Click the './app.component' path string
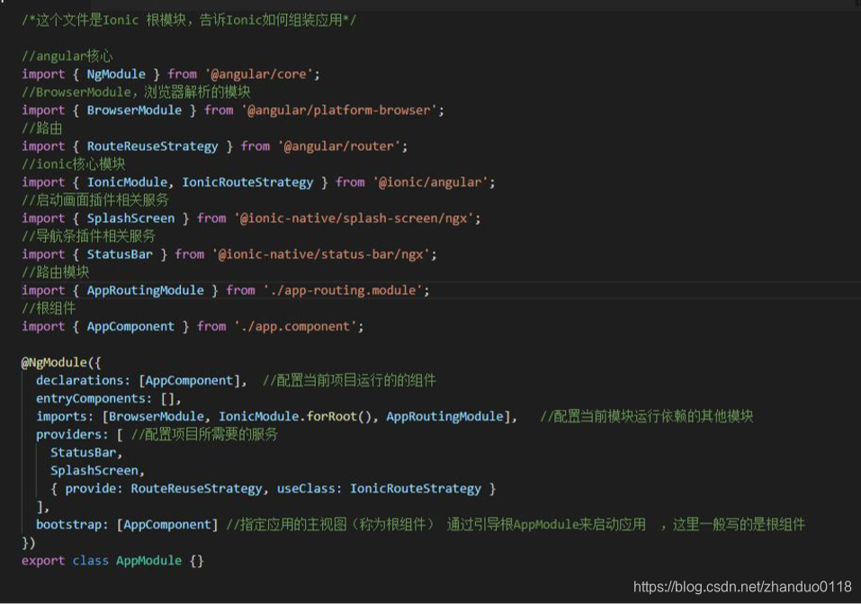861x604 pixels. pyautogui.click(x=295, y=326)
